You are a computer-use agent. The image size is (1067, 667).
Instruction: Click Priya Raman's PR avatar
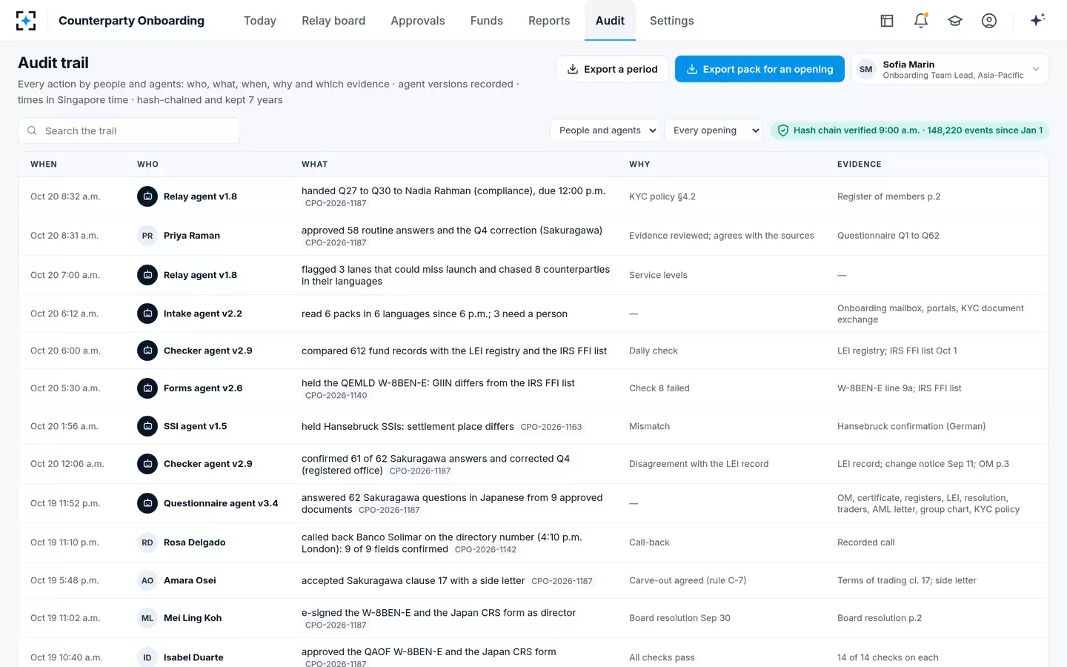coord(147,236)
